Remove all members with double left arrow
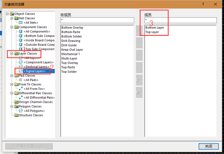 pos(139,68)
